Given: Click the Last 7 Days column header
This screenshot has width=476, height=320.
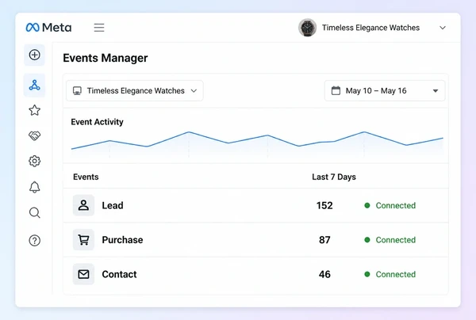Looking at the screenshot, I should pyautogui.click(x=334, y=177).
